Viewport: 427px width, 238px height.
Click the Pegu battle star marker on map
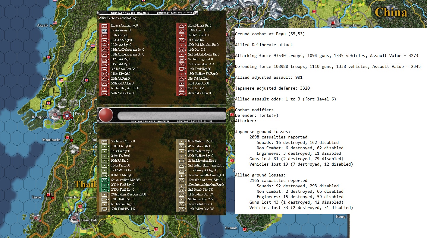[x=67, y=116]
